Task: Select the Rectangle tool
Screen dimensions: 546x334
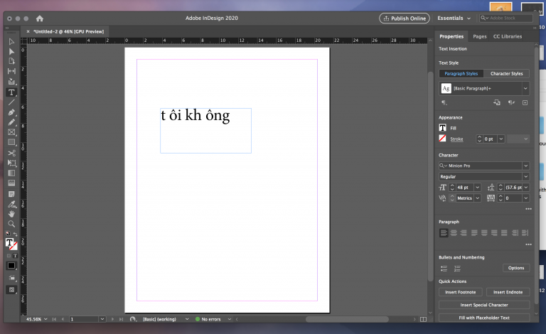Action: coord(11,142)
